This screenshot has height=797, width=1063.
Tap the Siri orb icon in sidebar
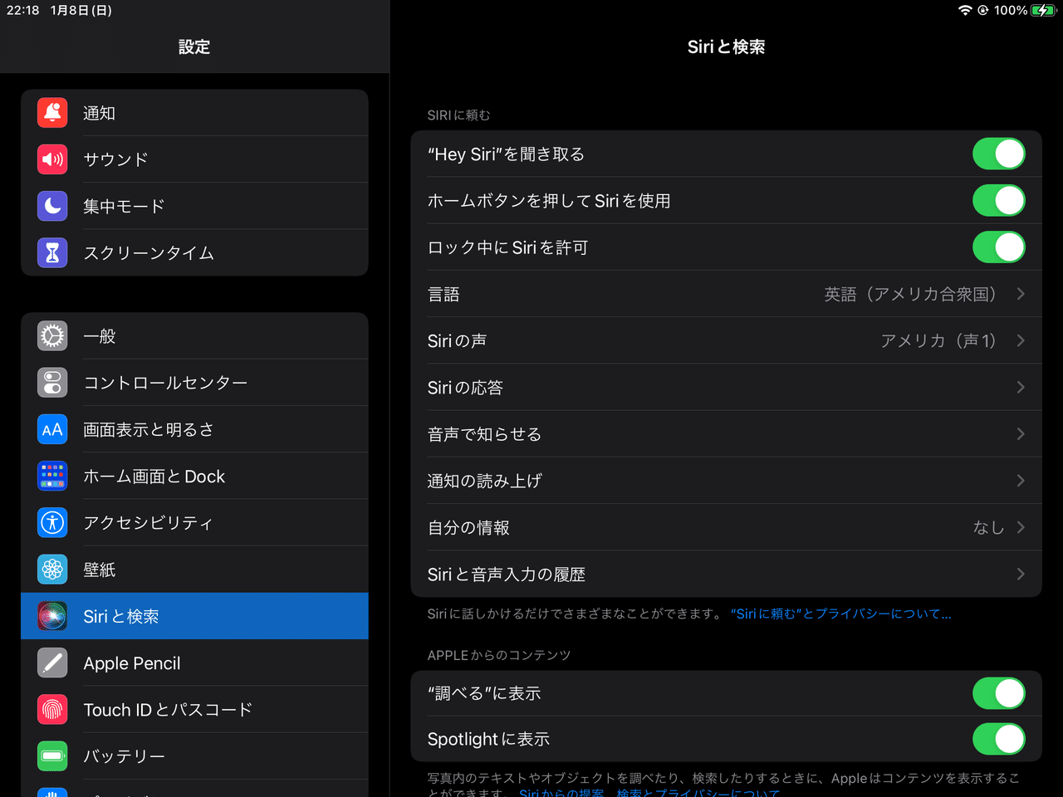52,616
